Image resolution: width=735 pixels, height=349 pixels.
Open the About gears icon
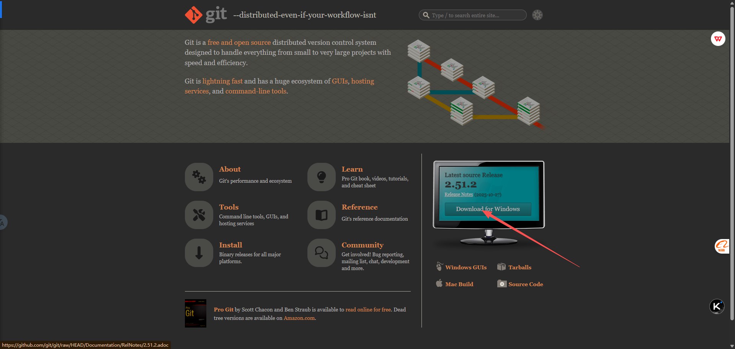pos(199,177)
